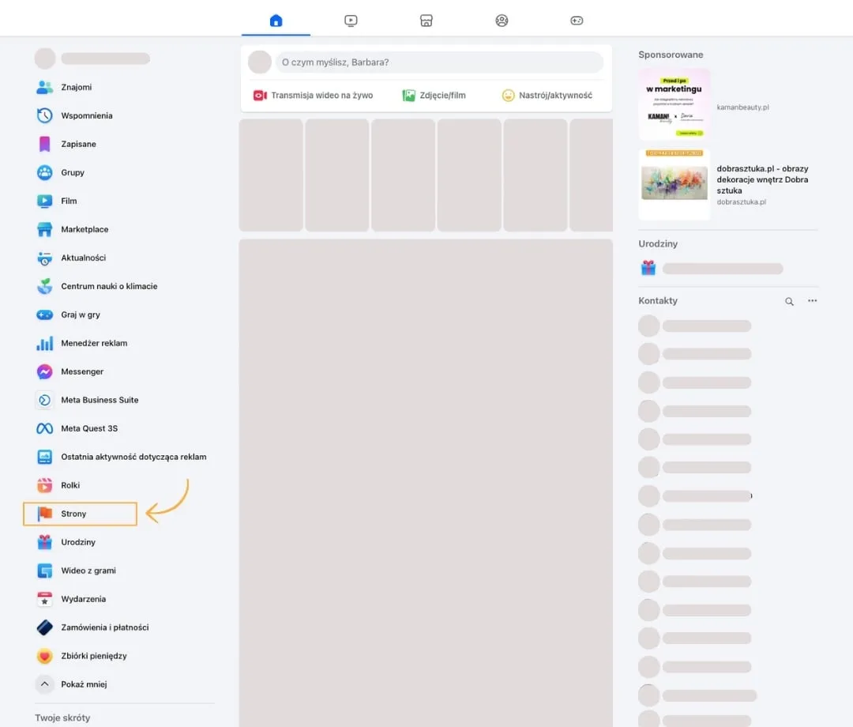Click the Meta Business Suite label
Viewport: 853px width, 727px height.
pos(100,400)
